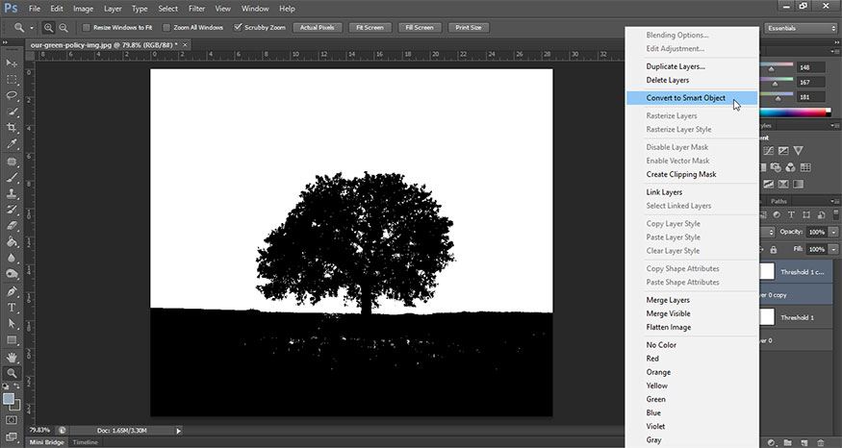
Task: Choose Convert to Smart Object
Action: pos(685,98)
